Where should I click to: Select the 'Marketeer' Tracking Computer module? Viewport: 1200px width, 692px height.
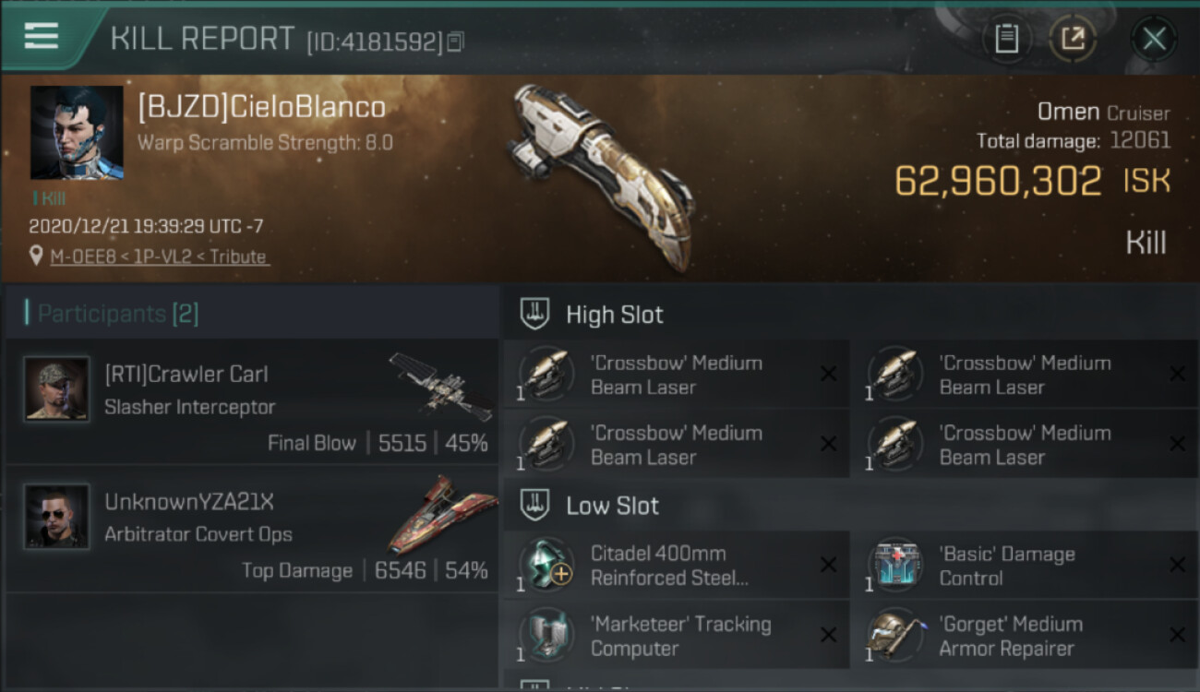[677, 636]
